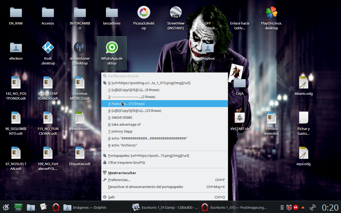Switch to Escritorio 1_015.bmp image viewer task
The image size is (341, 213).
tap(164, 207)
